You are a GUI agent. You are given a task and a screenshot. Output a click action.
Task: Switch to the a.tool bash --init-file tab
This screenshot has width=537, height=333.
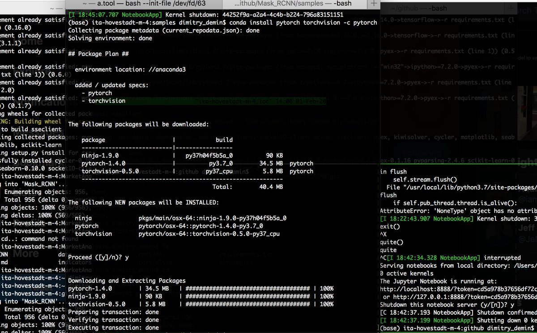tap(144, 4)
